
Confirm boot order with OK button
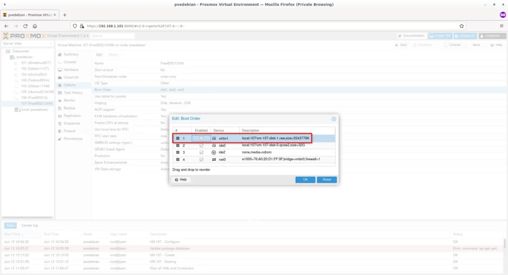(305, 179)
